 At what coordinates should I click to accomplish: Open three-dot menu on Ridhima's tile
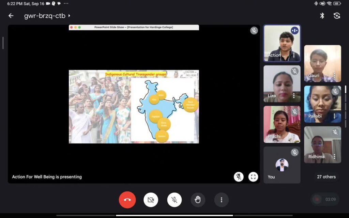[x=334, y=157]
